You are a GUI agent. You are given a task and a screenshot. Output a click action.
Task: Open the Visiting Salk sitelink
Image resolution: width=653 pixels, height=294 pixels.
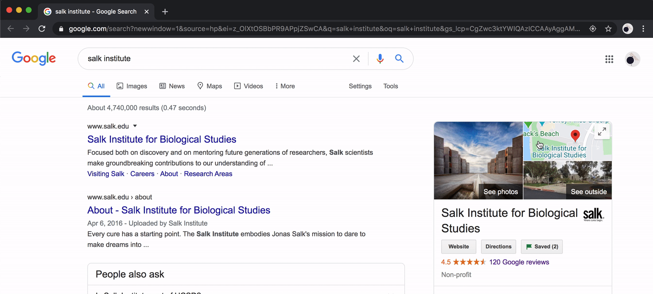point(106,174)
